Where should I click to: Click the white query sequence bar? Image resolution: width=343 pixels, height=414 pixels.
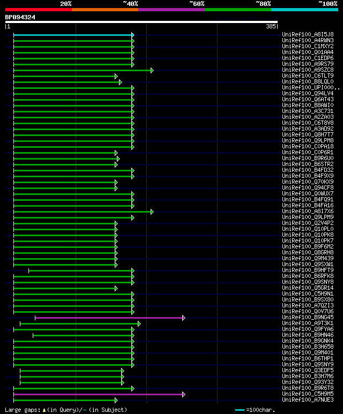(x=141, y=22)
